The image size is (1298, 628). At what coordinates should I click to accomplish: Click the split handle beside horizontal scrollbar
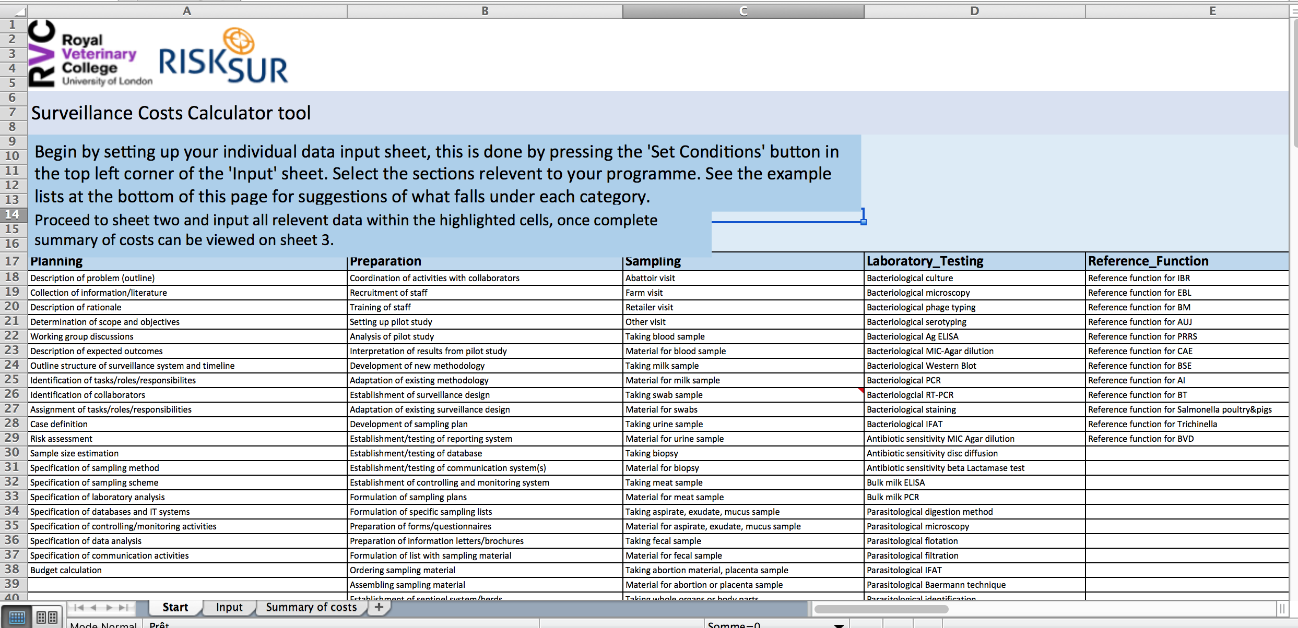(x=1281, y=609)
